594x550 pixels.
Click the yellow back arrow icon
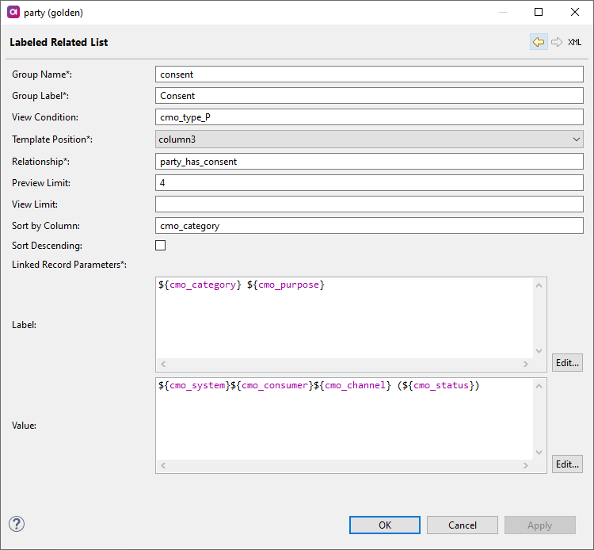point(539,42)
